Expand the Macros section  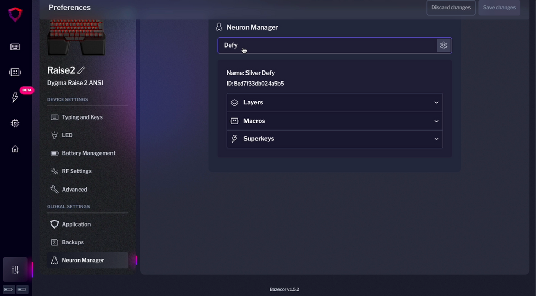click(334, 121)
